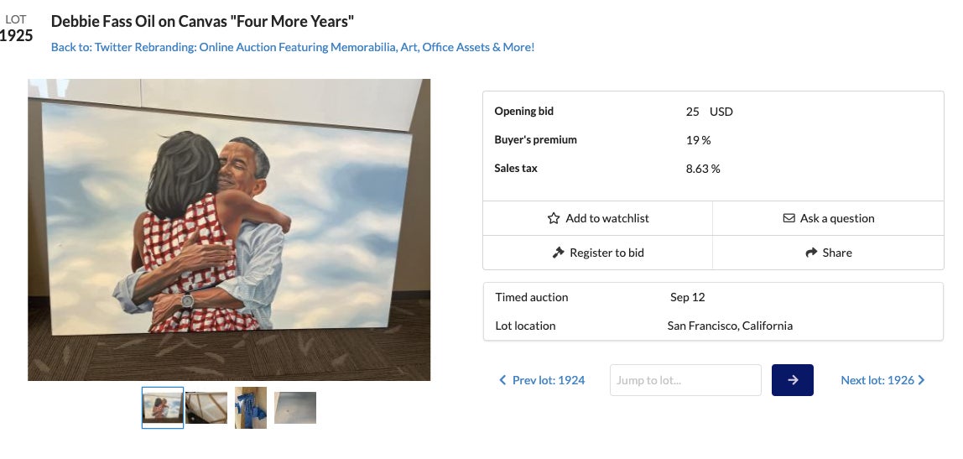Click the right chevron for the next lot
Image resolution: width=963 pixels, height=459 pixels.
pyautogui.click(x=922, y=380)
